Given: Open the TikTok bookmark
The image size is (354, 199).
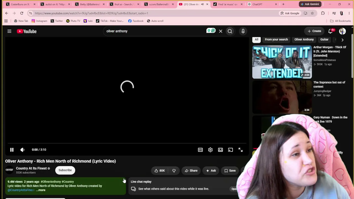Looking at the screenshot, I should coord(110,21).
